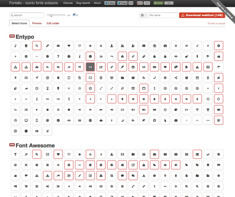235x197 pixels.
Task: Select the Font Awesome headphones icon
Action: click(101, 186)
